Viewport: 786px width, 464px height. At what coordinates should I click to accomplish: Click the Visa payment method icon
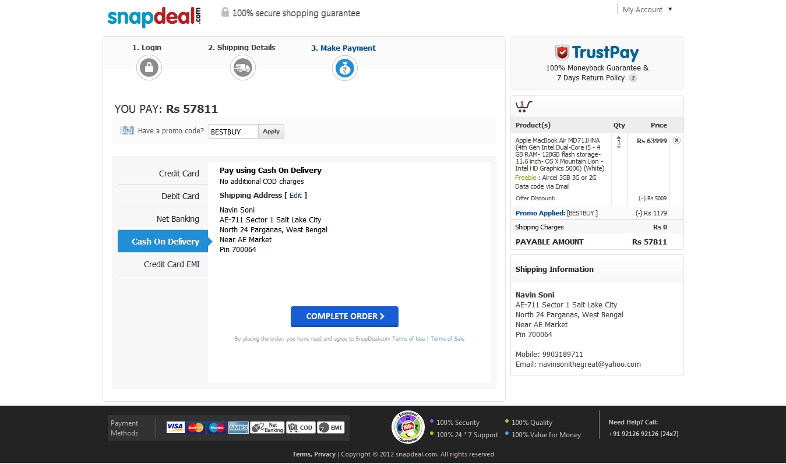pos(175,428)
